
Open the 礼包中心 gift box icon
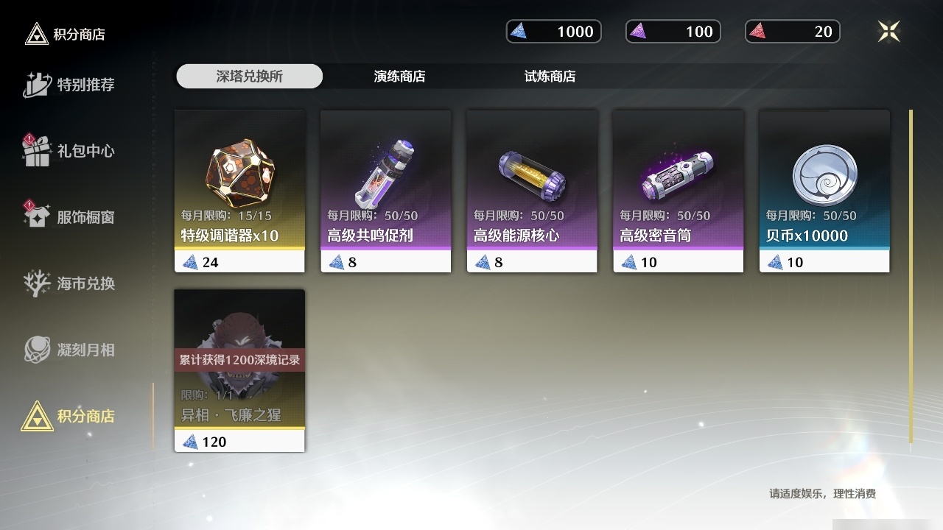coord(36,149)
